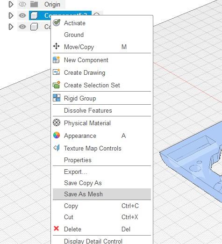Click the Appearance color wheel icon

pyautogui.click(x=57, y=135)
